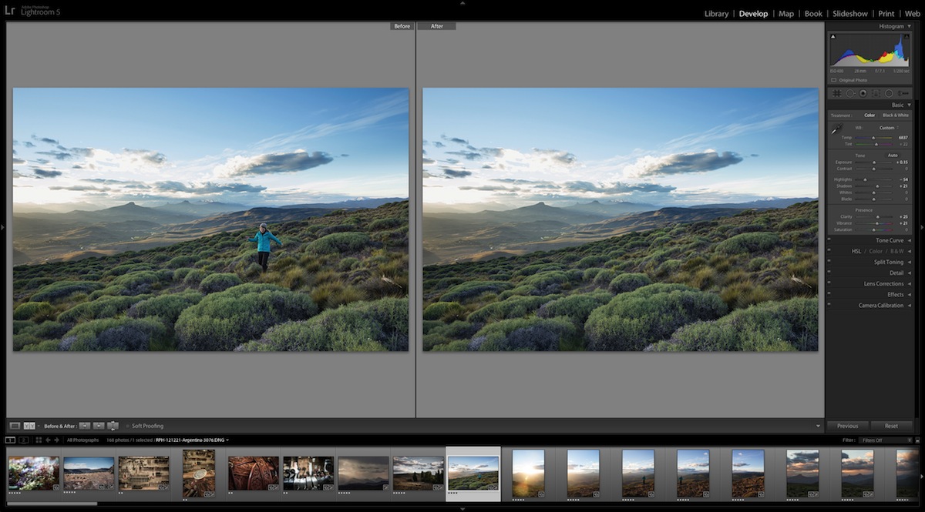Select the first filmstrip thumbnail of flowers
925x512 pixels.
[x=33, y=473]
